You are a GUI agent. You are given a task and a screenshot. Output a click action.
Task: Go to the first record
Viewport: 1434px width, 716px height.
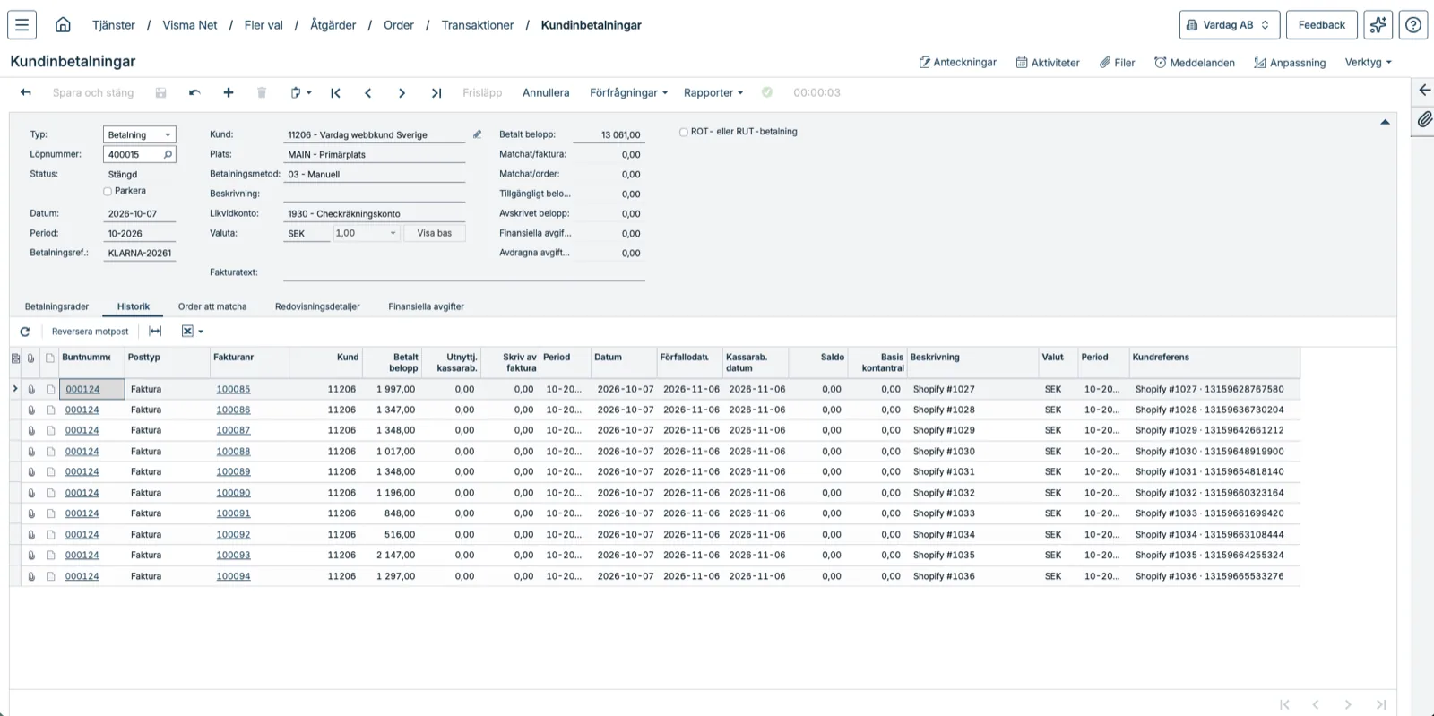click(335, 92)
